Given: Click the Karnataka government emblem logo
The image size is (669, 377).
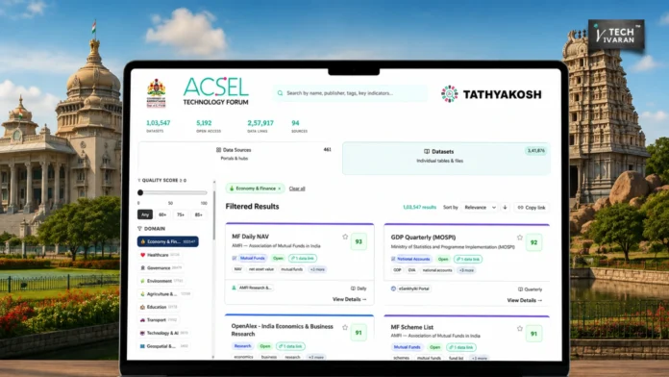Looking at the screenshot, I should tap(156, 93).
